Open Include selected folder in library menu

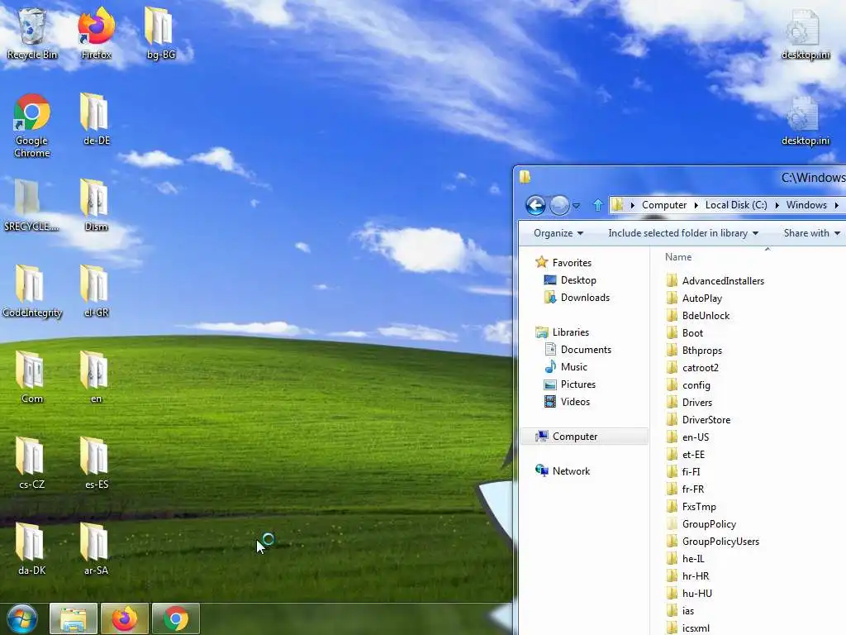pos(683,233)
